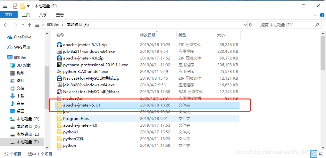Select WPS网盘 in the navigation pane
Image resolution: width=326 pixels, height=158 pixels.
(19, 47)
